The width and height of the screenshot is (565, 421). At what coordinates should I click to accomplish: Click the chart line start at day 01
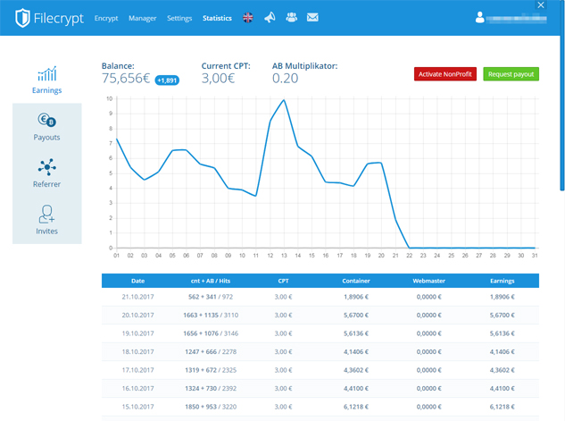point(116,139)
